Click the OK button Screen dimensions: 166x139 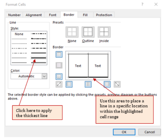124,132
